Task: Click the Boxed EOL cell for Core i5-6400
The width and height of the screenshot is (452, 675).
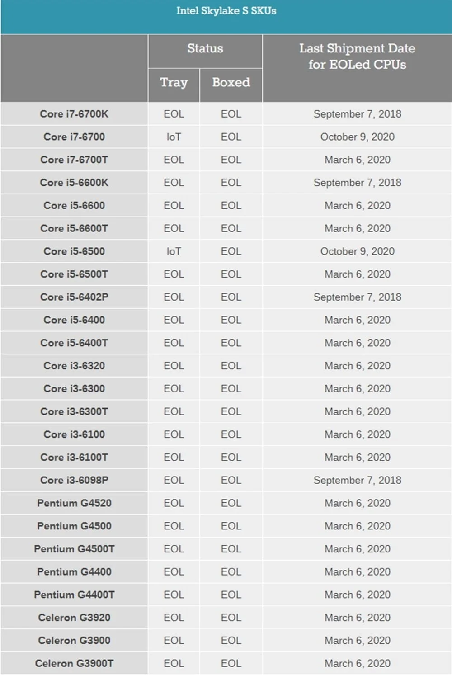Action: pyautogui.click(x=231, y=320)
